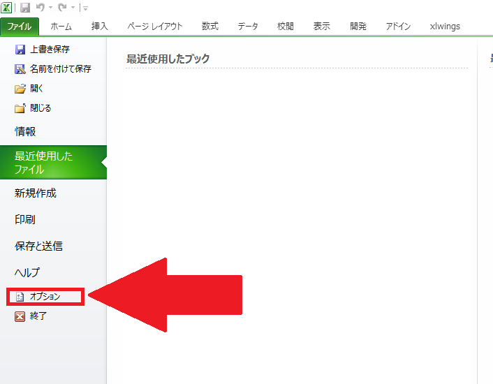
Task: Open the 校閲 tab
Action: 286,27
